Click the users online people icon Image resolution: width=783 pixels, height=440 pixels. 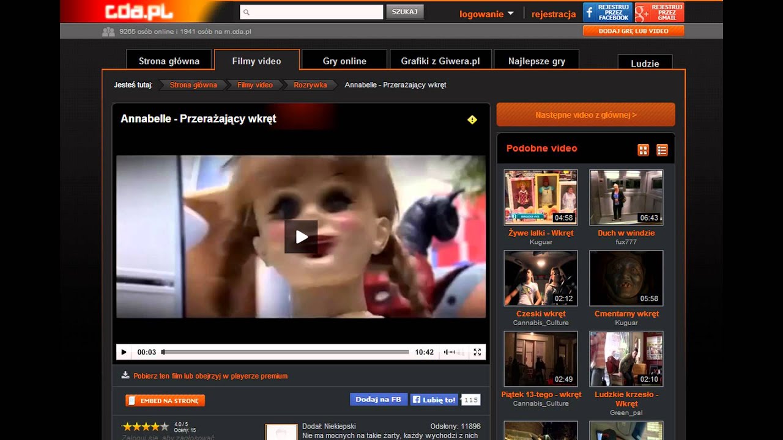[108, 31]
